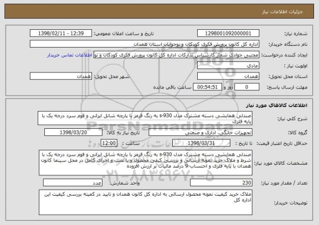The width and height of the screenshot is (319, 225).
Task: Click the تاریخ نیاز به کالا label
Action: point(123,133)
